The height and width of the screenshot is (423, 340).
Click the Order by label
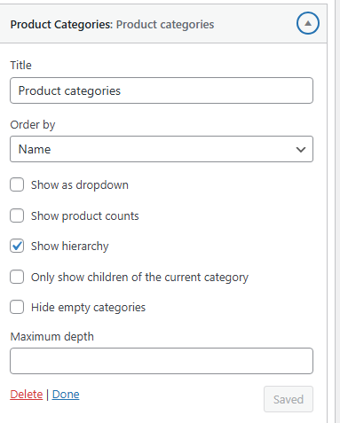coord(33,125)
